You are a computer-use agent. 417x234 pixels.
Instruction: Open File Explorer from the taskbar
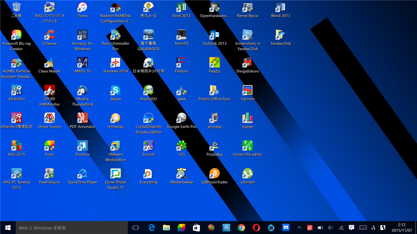click(x=167, y=227)
